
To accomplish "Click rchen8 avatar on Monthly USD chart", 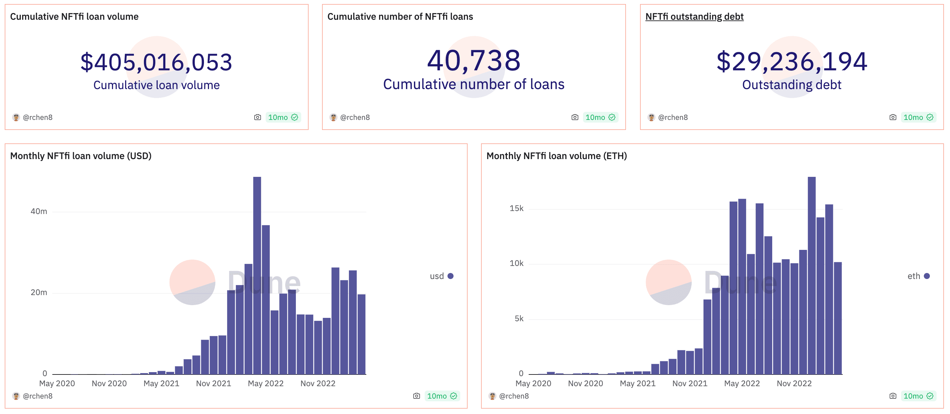I will click(16, 396).
